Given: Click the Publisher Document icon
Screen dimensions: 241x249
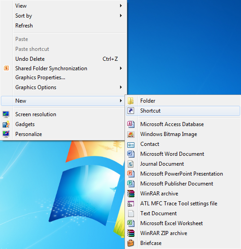Looking at the screenshot, I should pos(131,184).
